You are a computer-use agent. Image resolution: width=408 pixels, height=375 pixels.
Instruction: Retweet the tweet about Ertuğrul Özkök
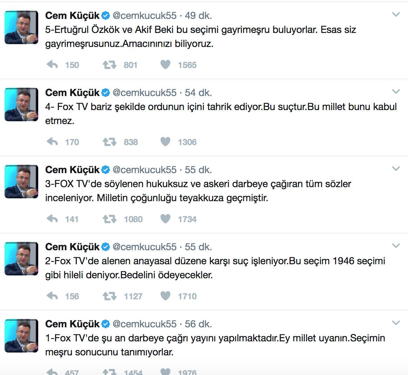(x=109, y=65)
